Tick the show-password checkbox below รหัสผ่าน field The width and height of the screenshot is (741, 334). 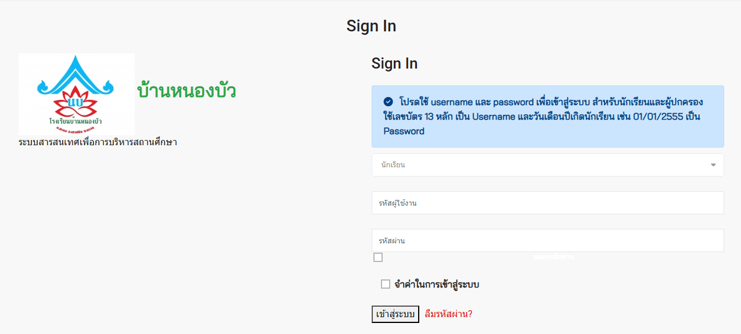click(x=378, y=257)
